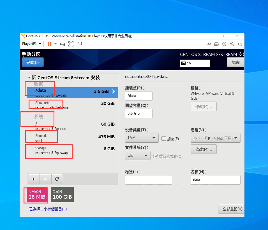Select the swap 6 GiB partition

73,150
